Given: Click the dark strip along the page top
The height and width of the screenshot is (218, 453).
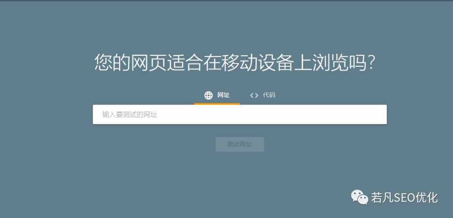Looking at the screenshot, I should point(226,0).
